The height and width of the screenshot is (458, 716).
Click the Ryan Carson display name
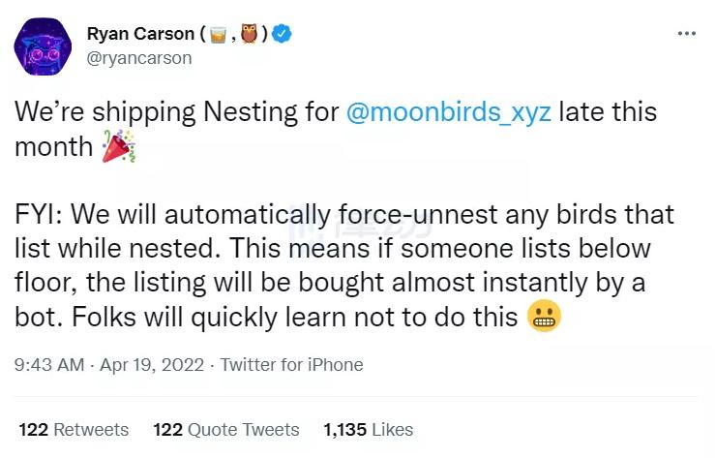click(x=140, y=34)
